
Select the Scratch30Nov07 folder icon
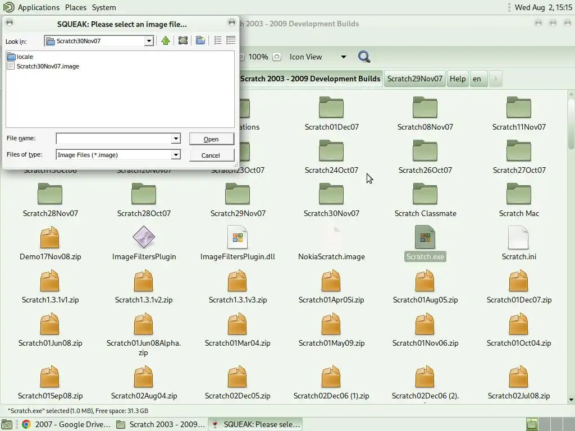[x=331, y=194]
